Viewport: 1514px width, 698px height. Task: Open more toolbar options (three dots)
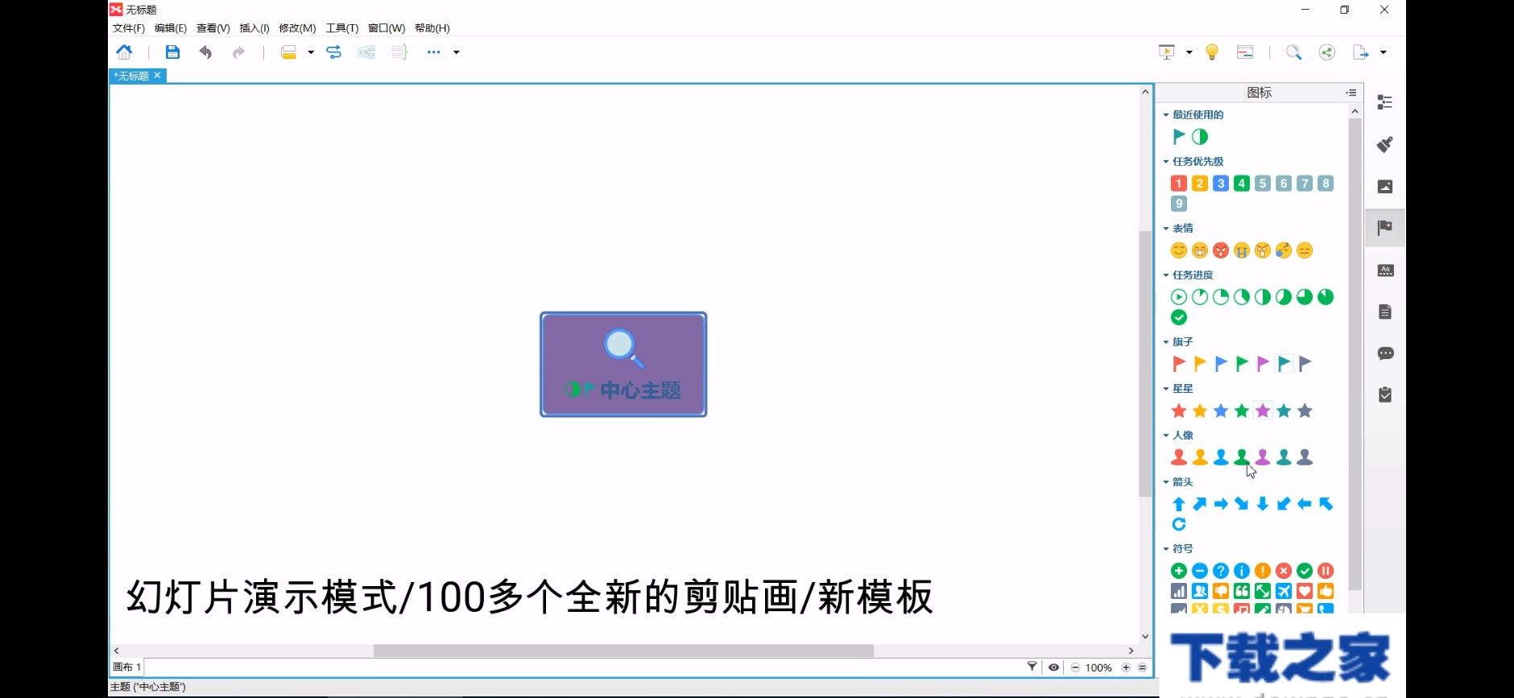433,52
